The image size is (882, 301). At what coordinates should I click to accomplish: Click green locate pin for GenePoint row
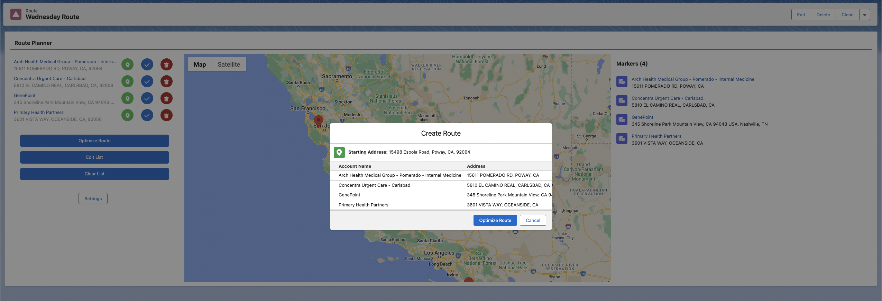[127, 98]
